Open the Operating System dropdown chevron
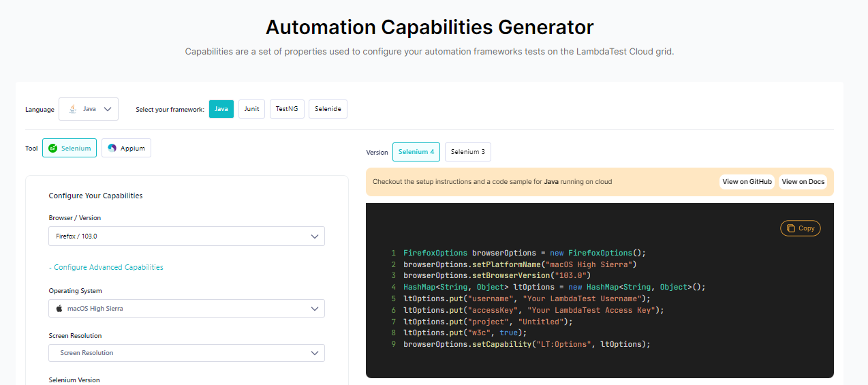This screenshot has height=385, width=868. tap(315, 309)
